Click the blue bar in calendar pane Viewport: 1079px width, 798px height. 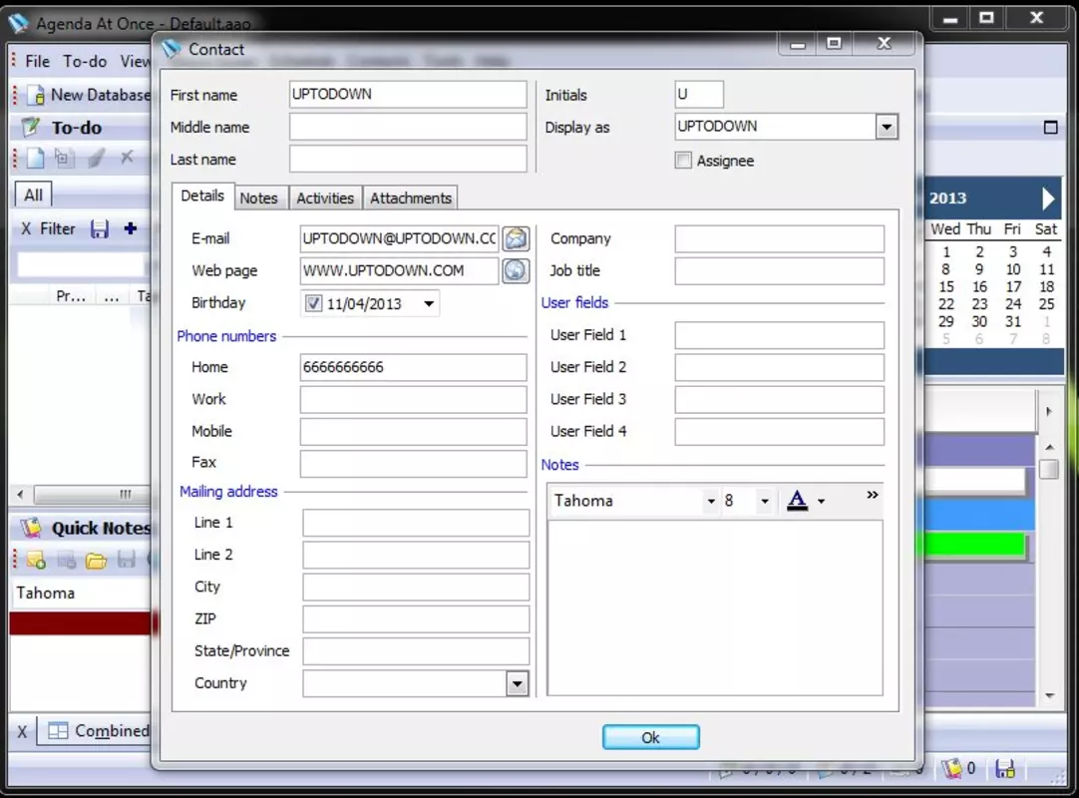click(x=979, y=515)
